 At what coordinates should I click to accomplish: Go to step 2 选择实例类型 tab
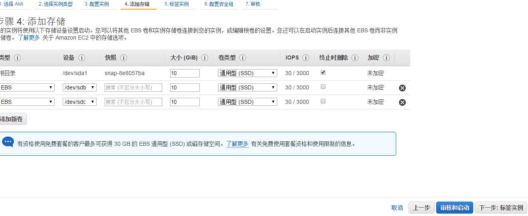click(56, 4)
